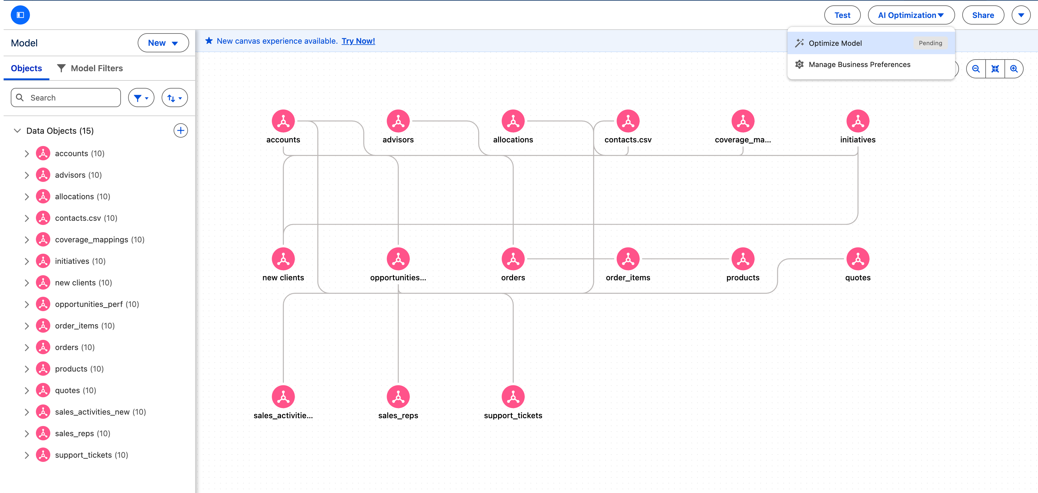Follow the Try Now! link
1038x493 pixels.
point(358,41)
